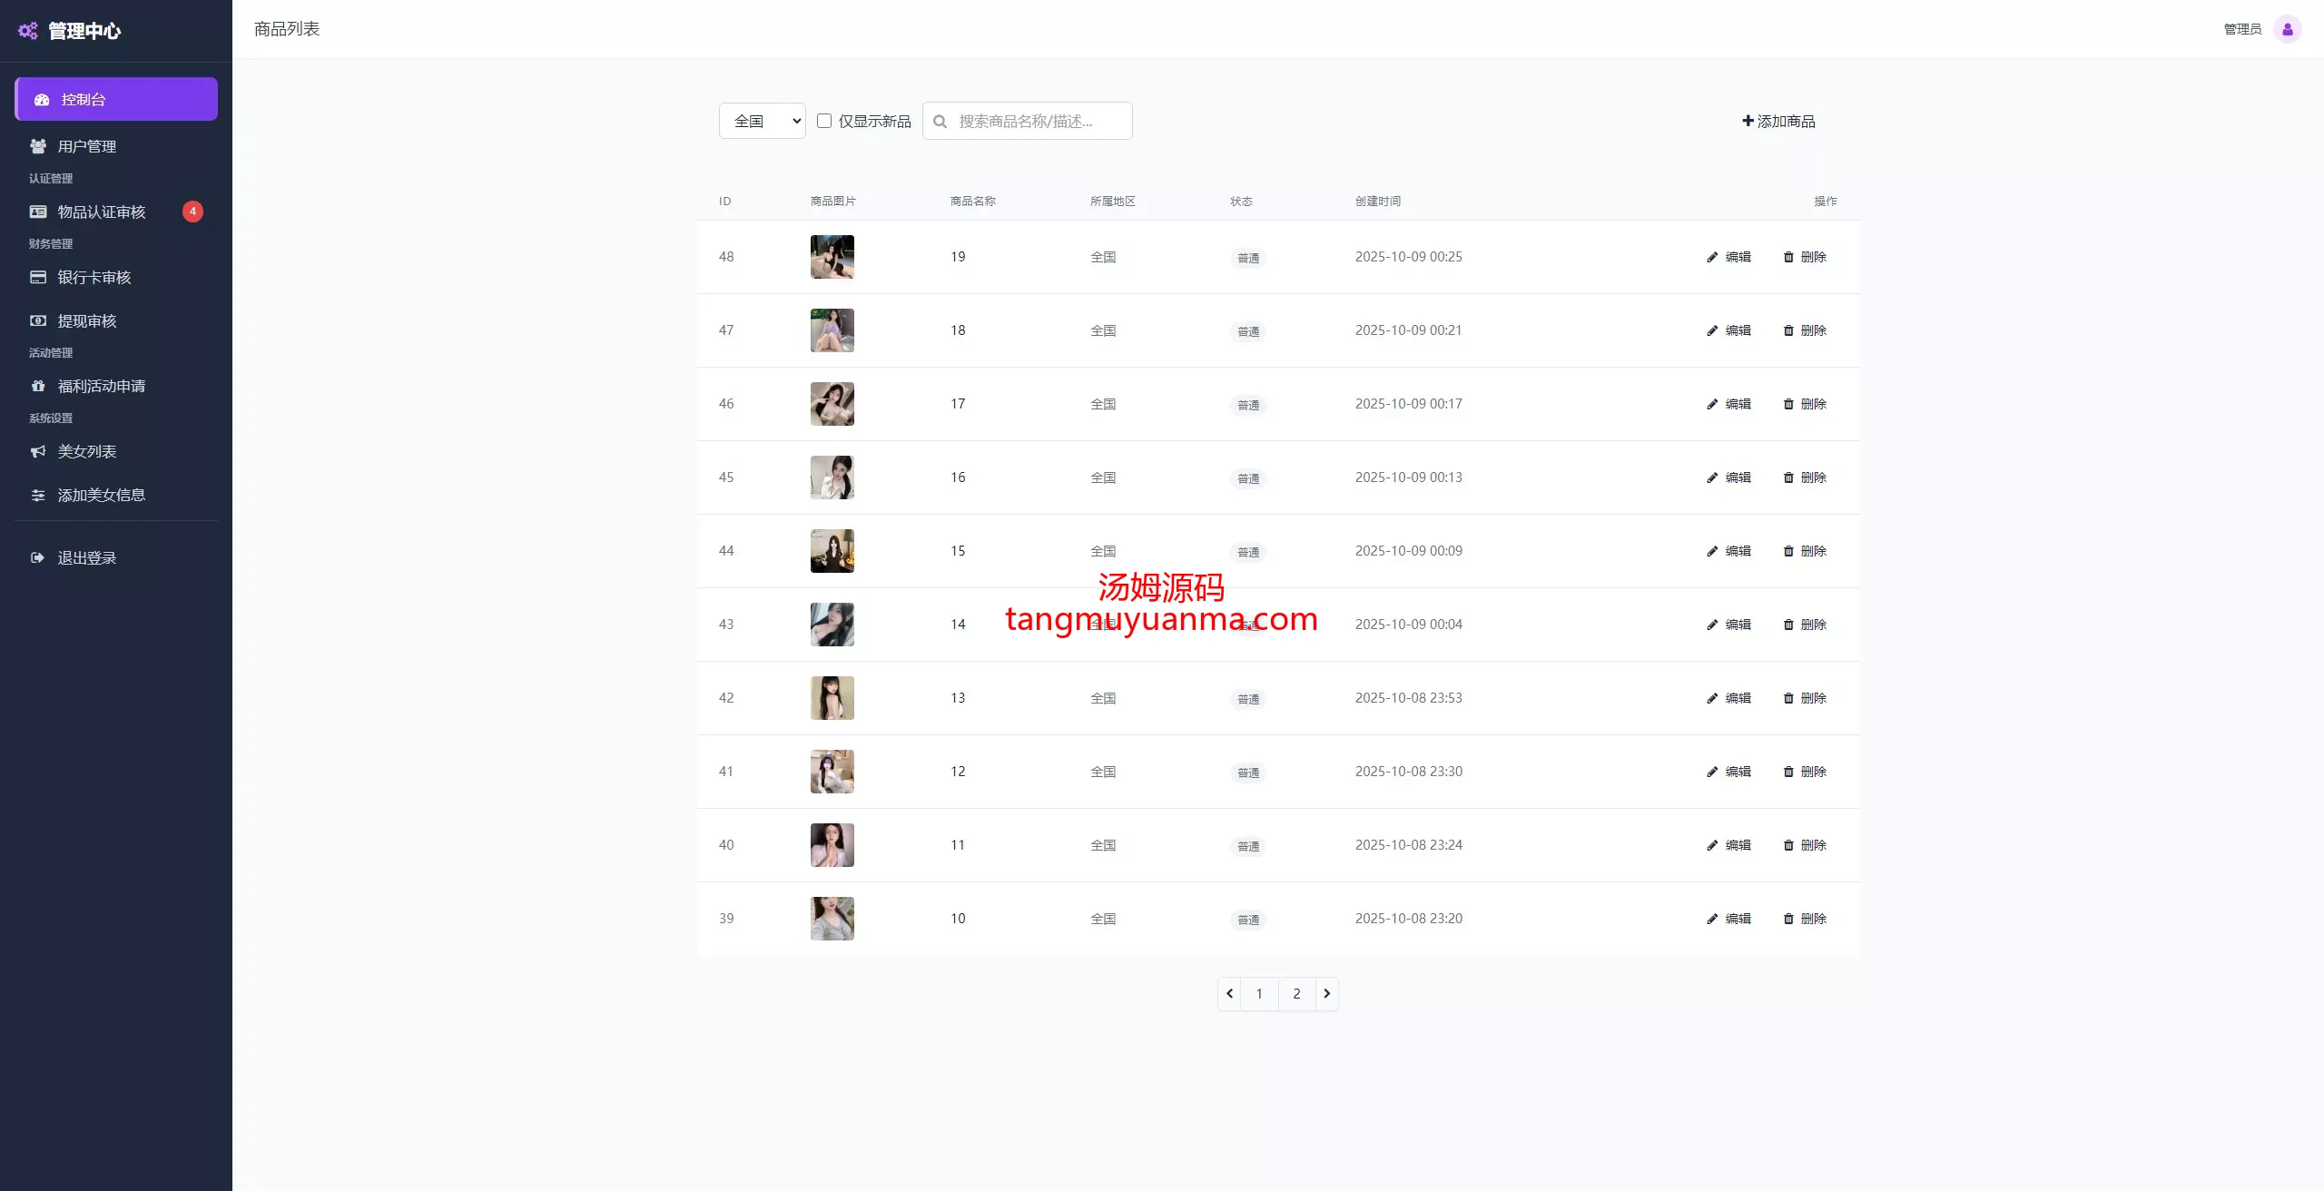Go to previous page arrow

click(x=1230, y=993)
